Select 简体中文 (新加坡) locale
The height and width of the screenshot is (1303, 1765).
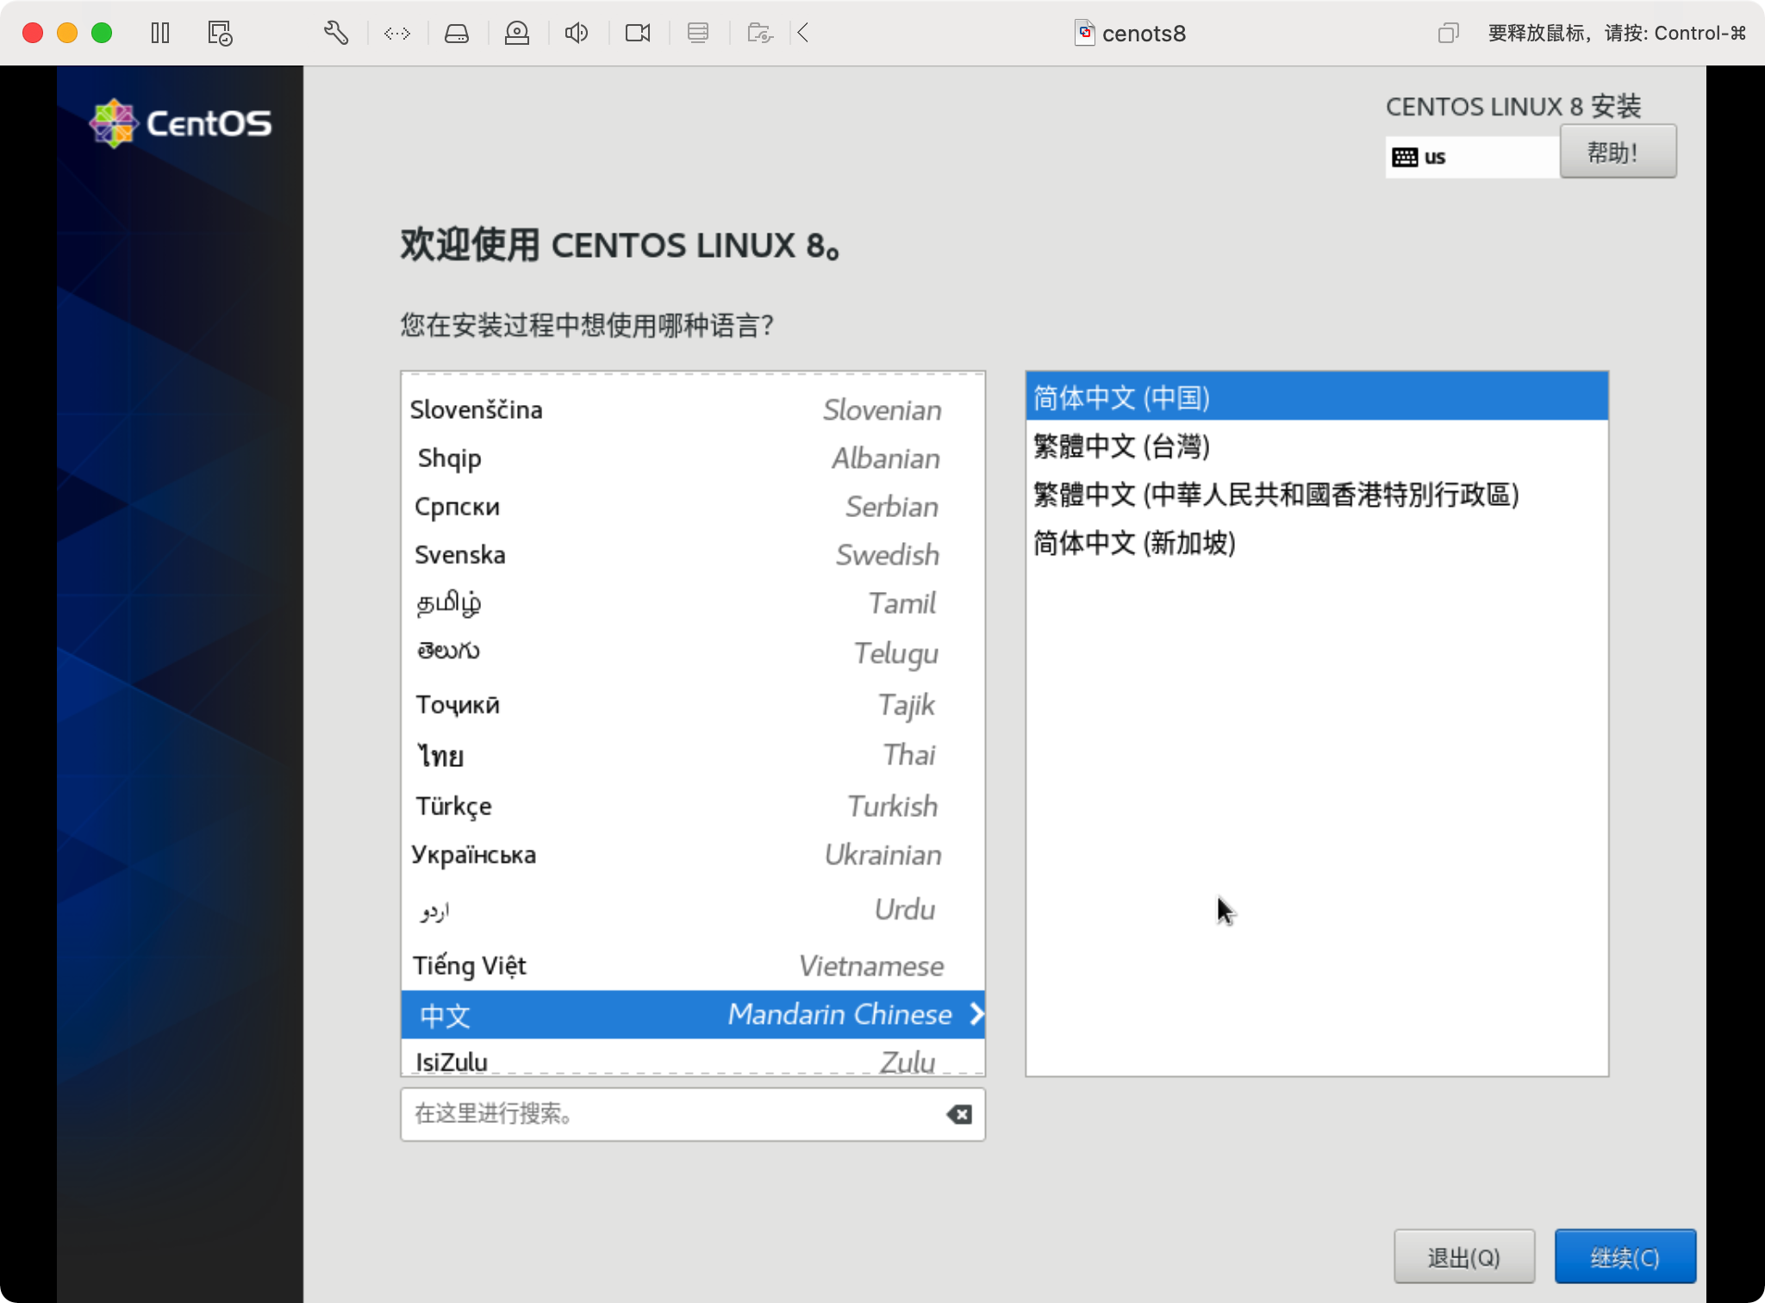[1134, 543]
